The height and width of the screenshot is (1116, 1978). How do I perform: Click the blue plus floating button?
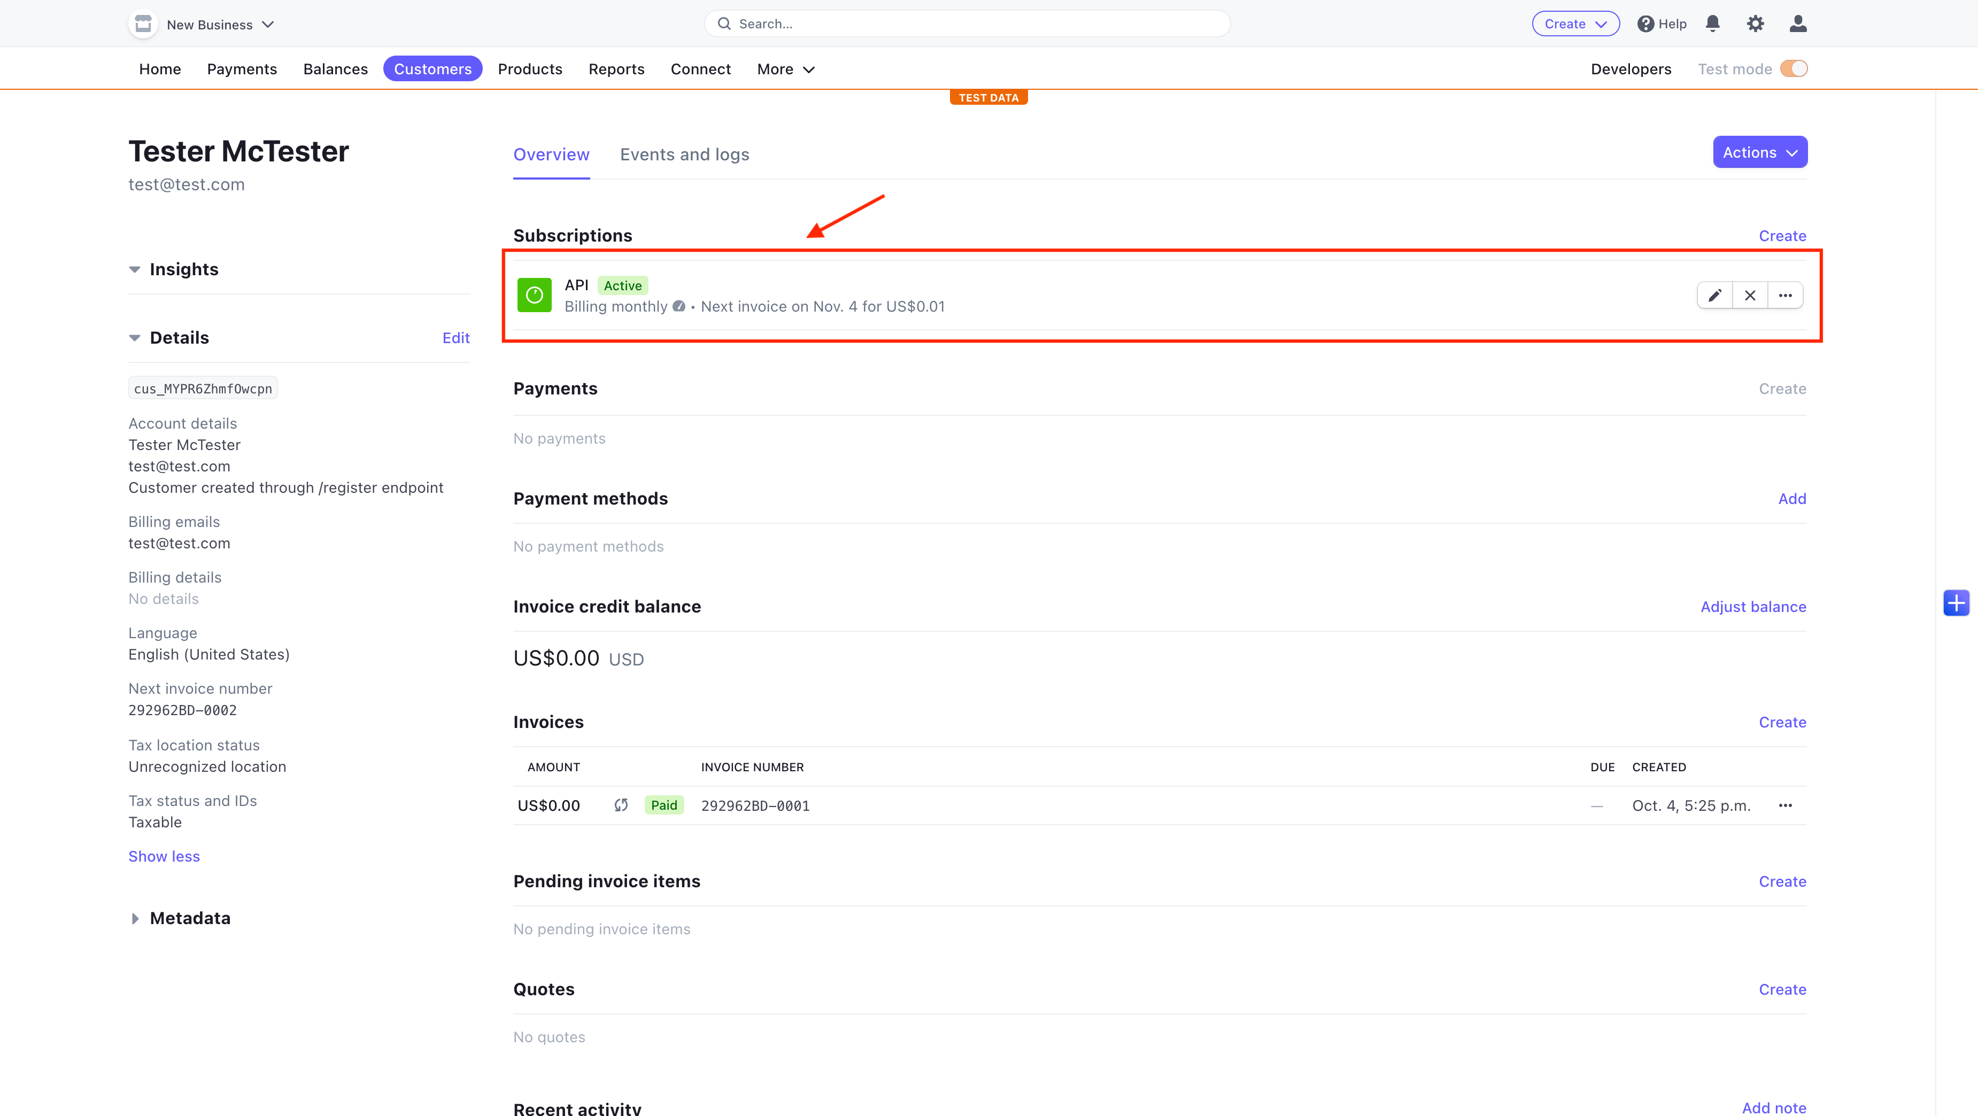pos(1956,603)
